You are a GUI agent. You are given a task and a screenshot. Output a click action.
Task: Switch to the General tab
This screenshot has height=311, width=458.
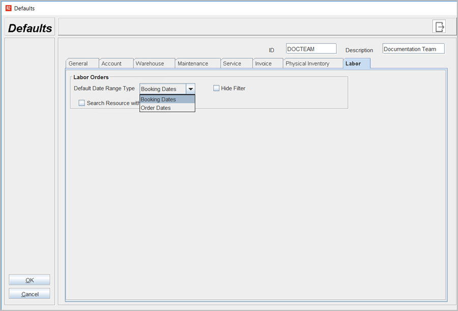(78, 63)
